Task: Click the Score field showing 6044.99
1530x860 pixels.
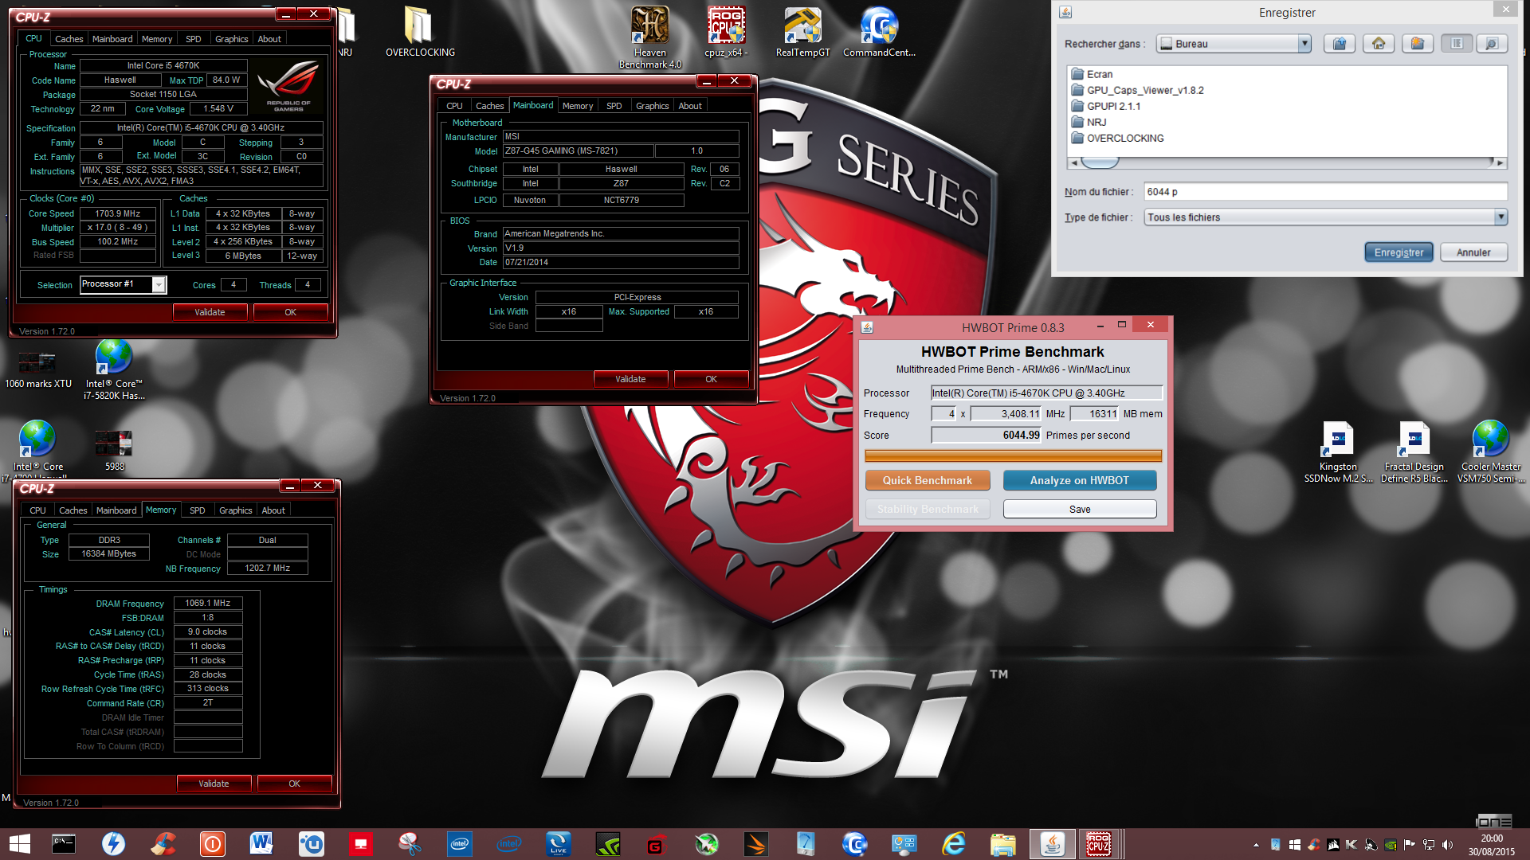Action: point(987,435)
